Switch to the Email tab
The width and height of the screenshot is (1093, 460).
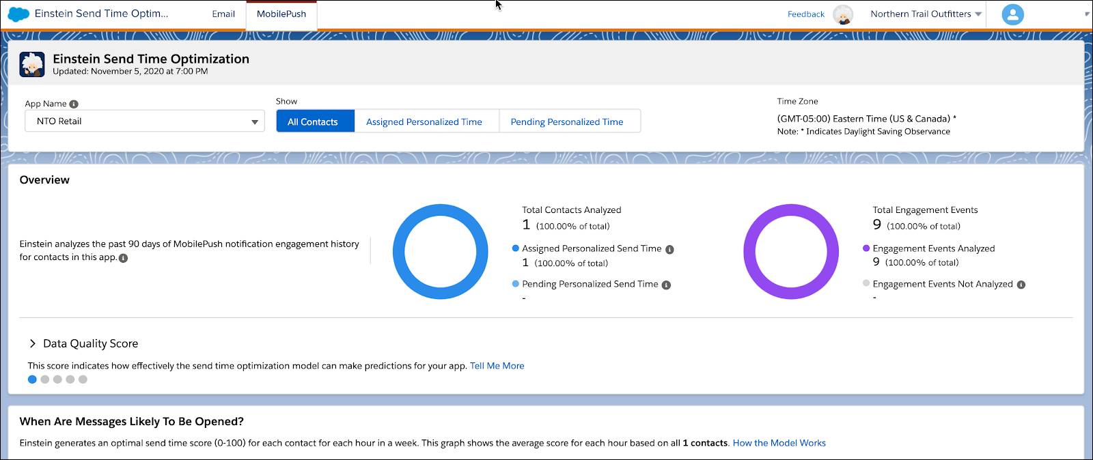pos(223,14)
